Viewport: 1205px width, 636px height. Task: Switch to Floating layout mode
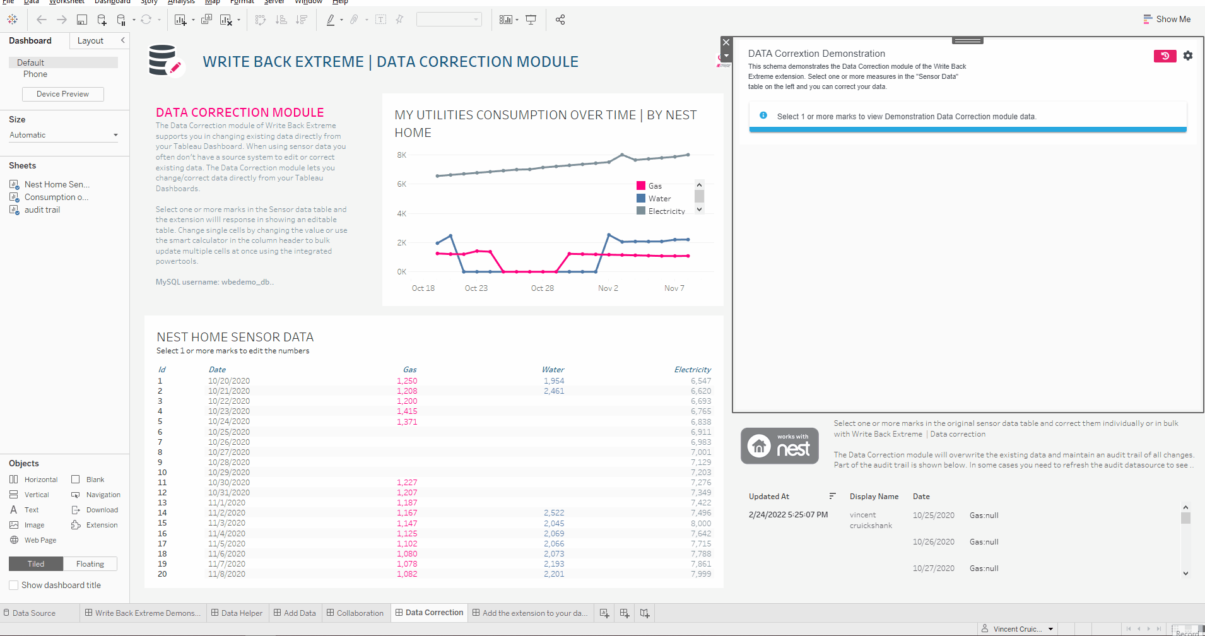point(90,564)
